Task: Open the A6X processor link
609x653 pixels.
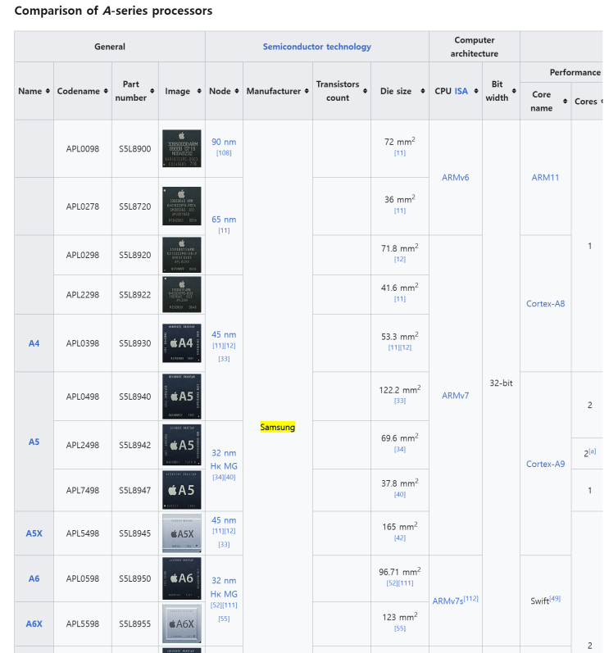Action: [x=34, y=624]
